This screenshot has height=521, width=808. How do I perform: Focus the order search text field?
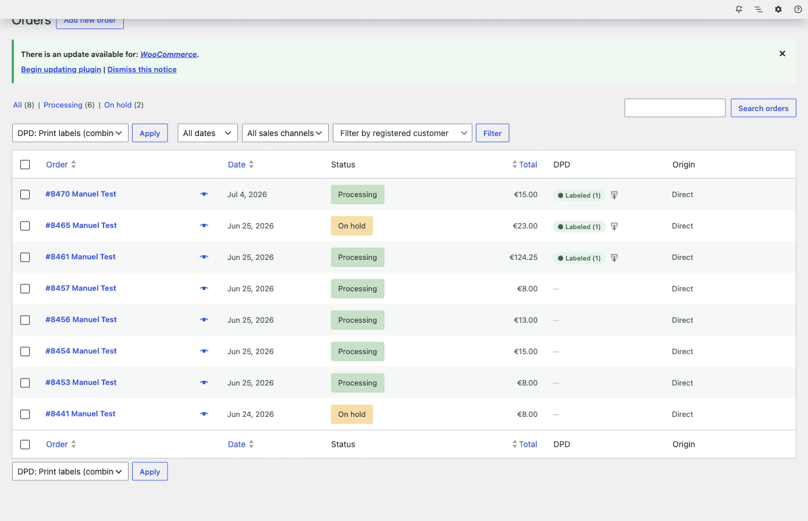[675, 108]
